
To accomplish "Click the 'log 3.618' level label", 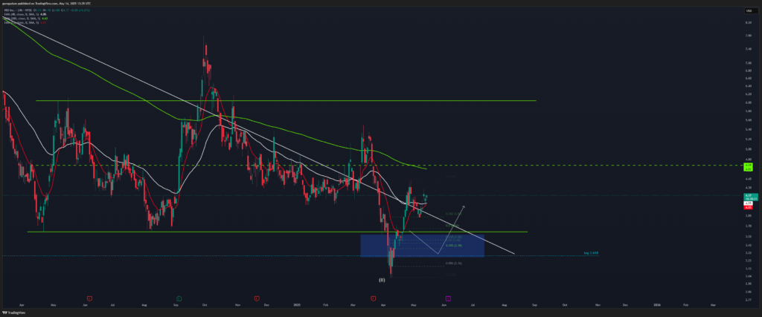I will click(x=591, y=253).
